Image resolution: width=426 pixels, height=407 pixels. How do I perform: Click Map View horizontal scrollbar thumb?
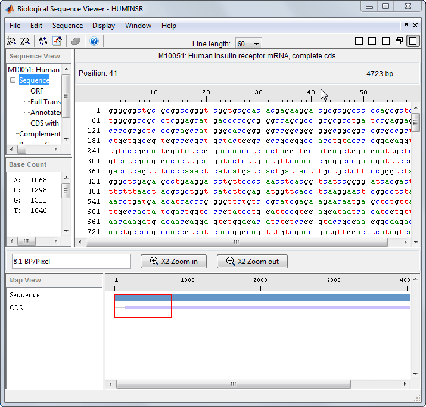(x=234, y=384)
